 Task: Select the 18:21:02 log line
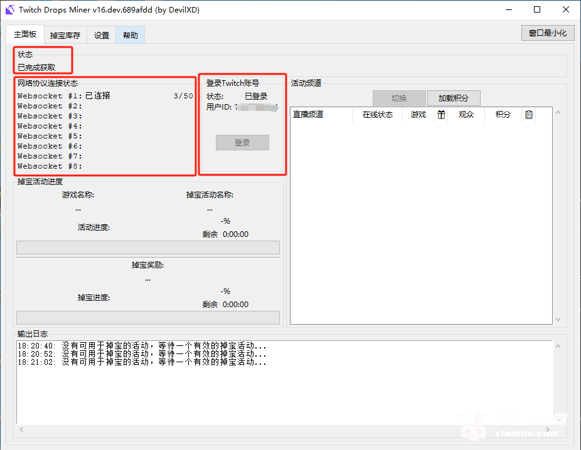pos(142,362)
